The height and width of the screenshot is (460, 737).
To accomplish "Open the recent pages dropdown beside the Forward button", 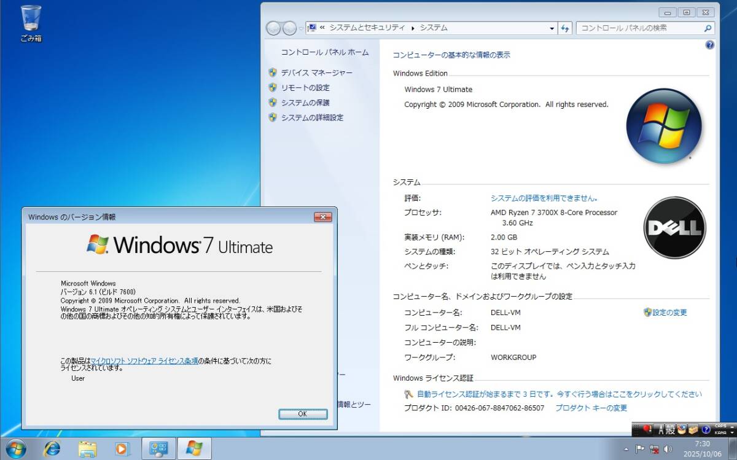I will pos(301,28).
